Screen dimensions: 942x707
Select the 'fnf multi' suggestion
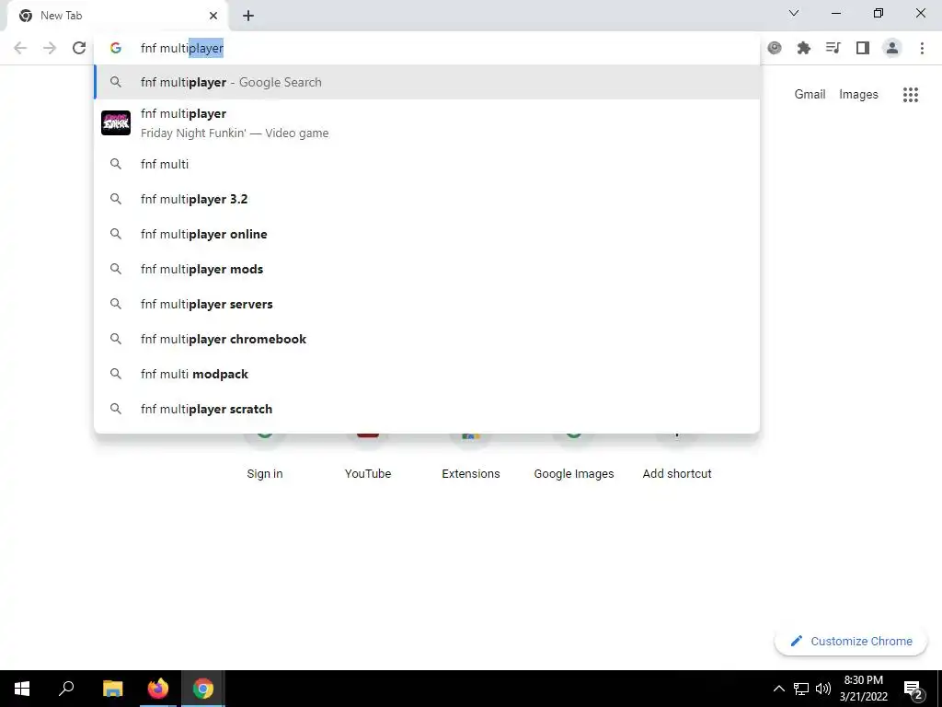[427, 164]
